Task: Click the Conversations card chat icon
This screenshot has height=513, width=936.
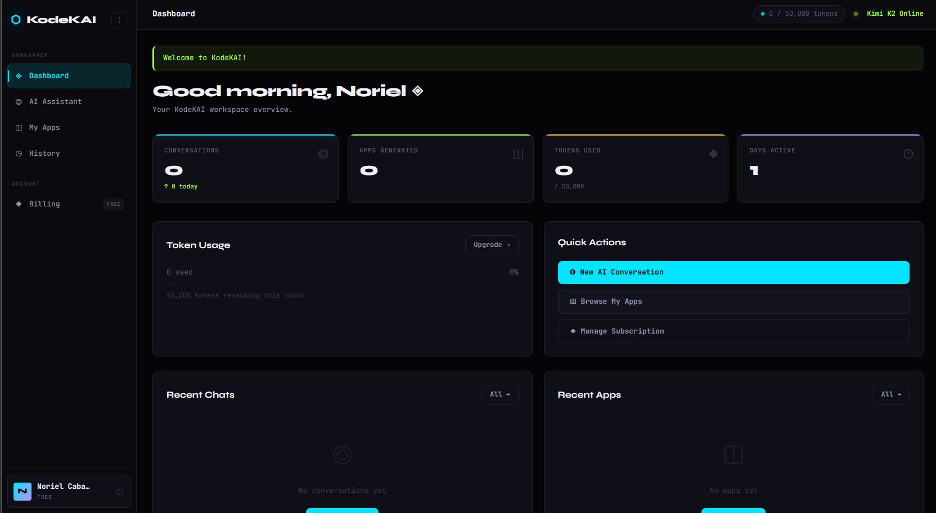Action: [323, 154]
